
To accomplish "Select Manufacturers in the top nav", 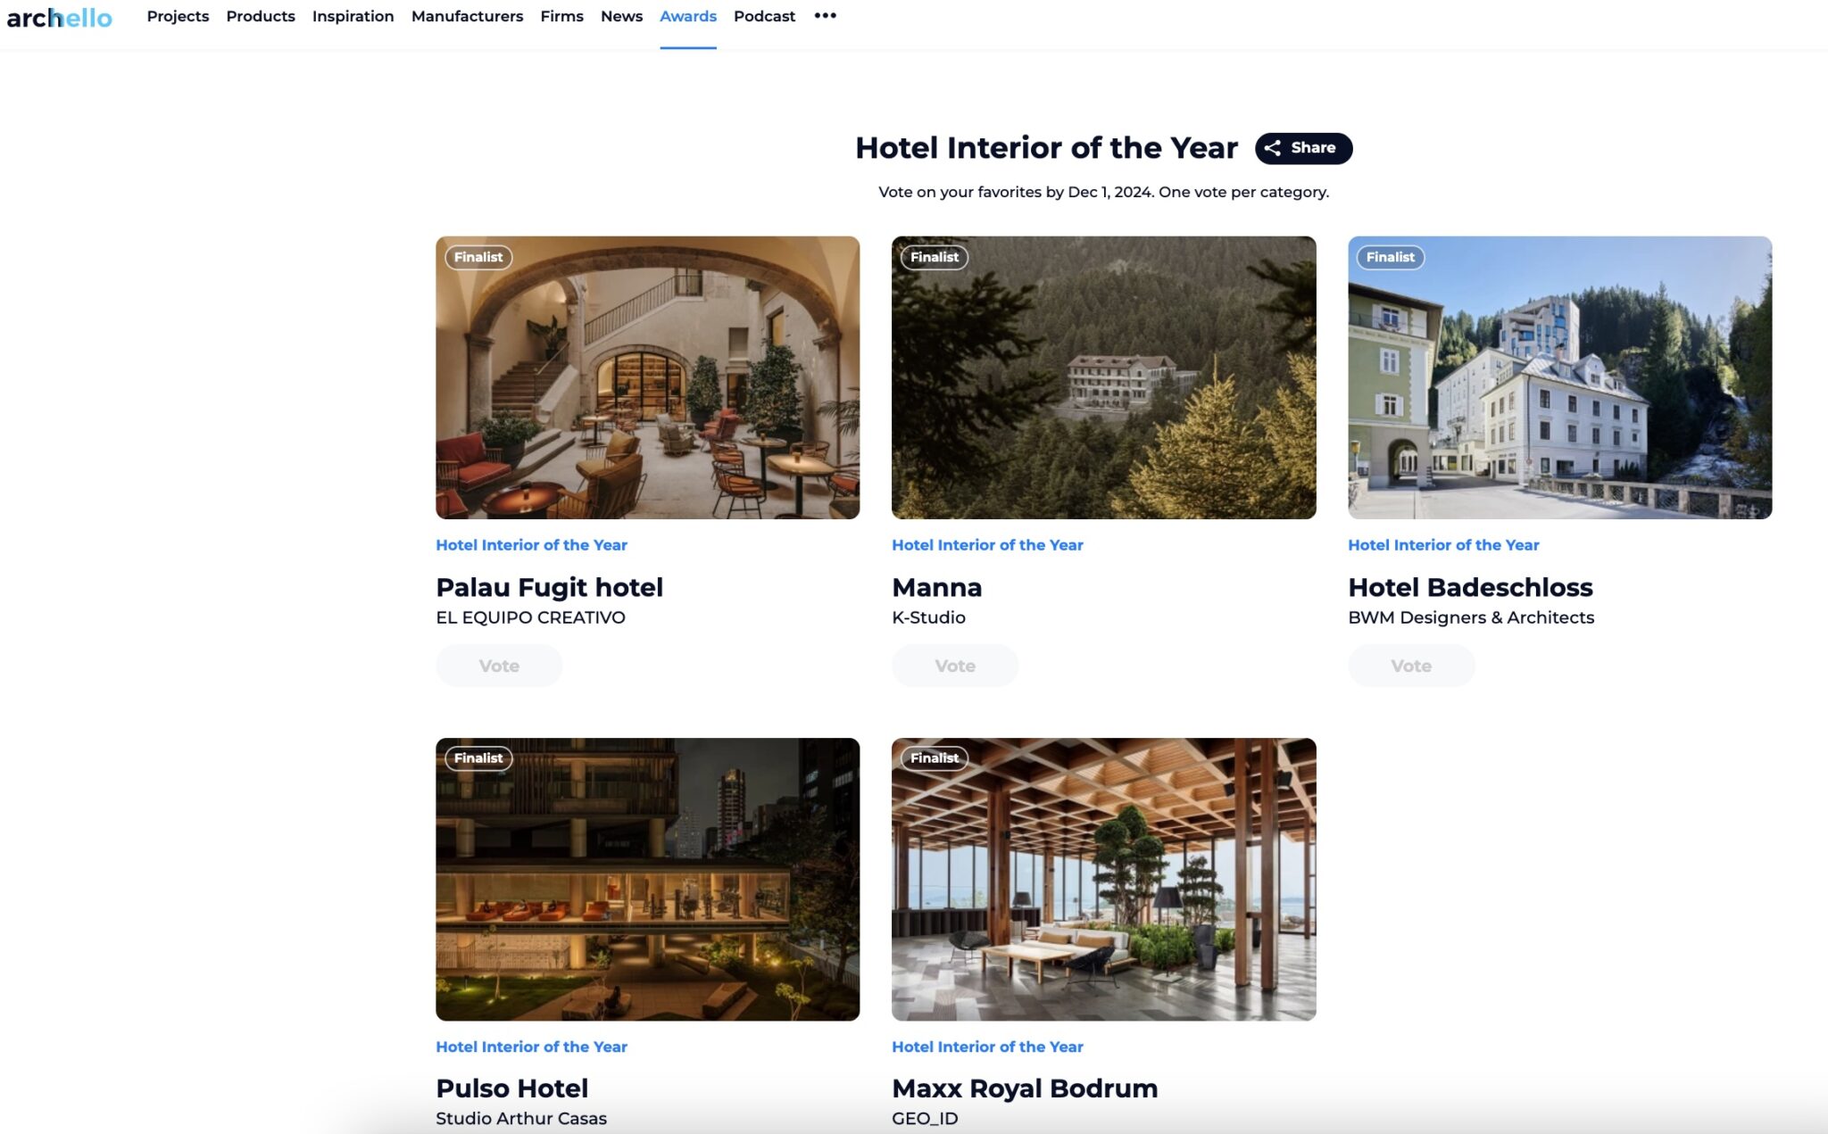I will pos(467,16).
